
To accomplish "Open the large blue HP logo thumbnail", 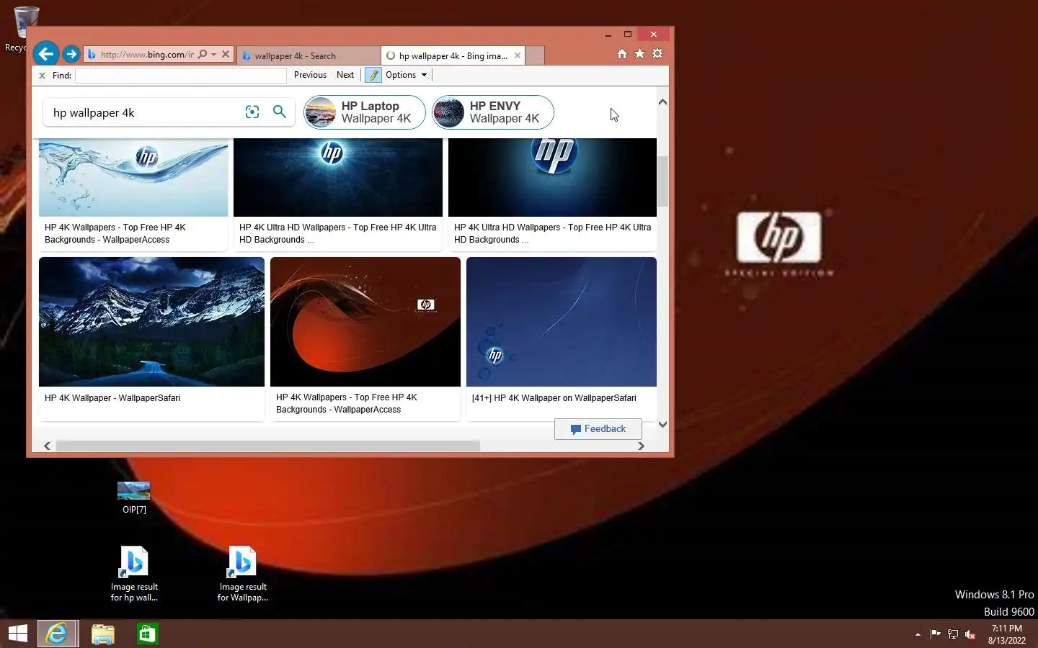I will tap(552, 177).
